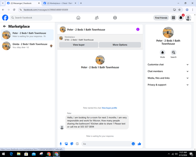Screen dimensions: 196x157
Task: Bookmark this tab with star icon
Action: click(x=180, y=10)
